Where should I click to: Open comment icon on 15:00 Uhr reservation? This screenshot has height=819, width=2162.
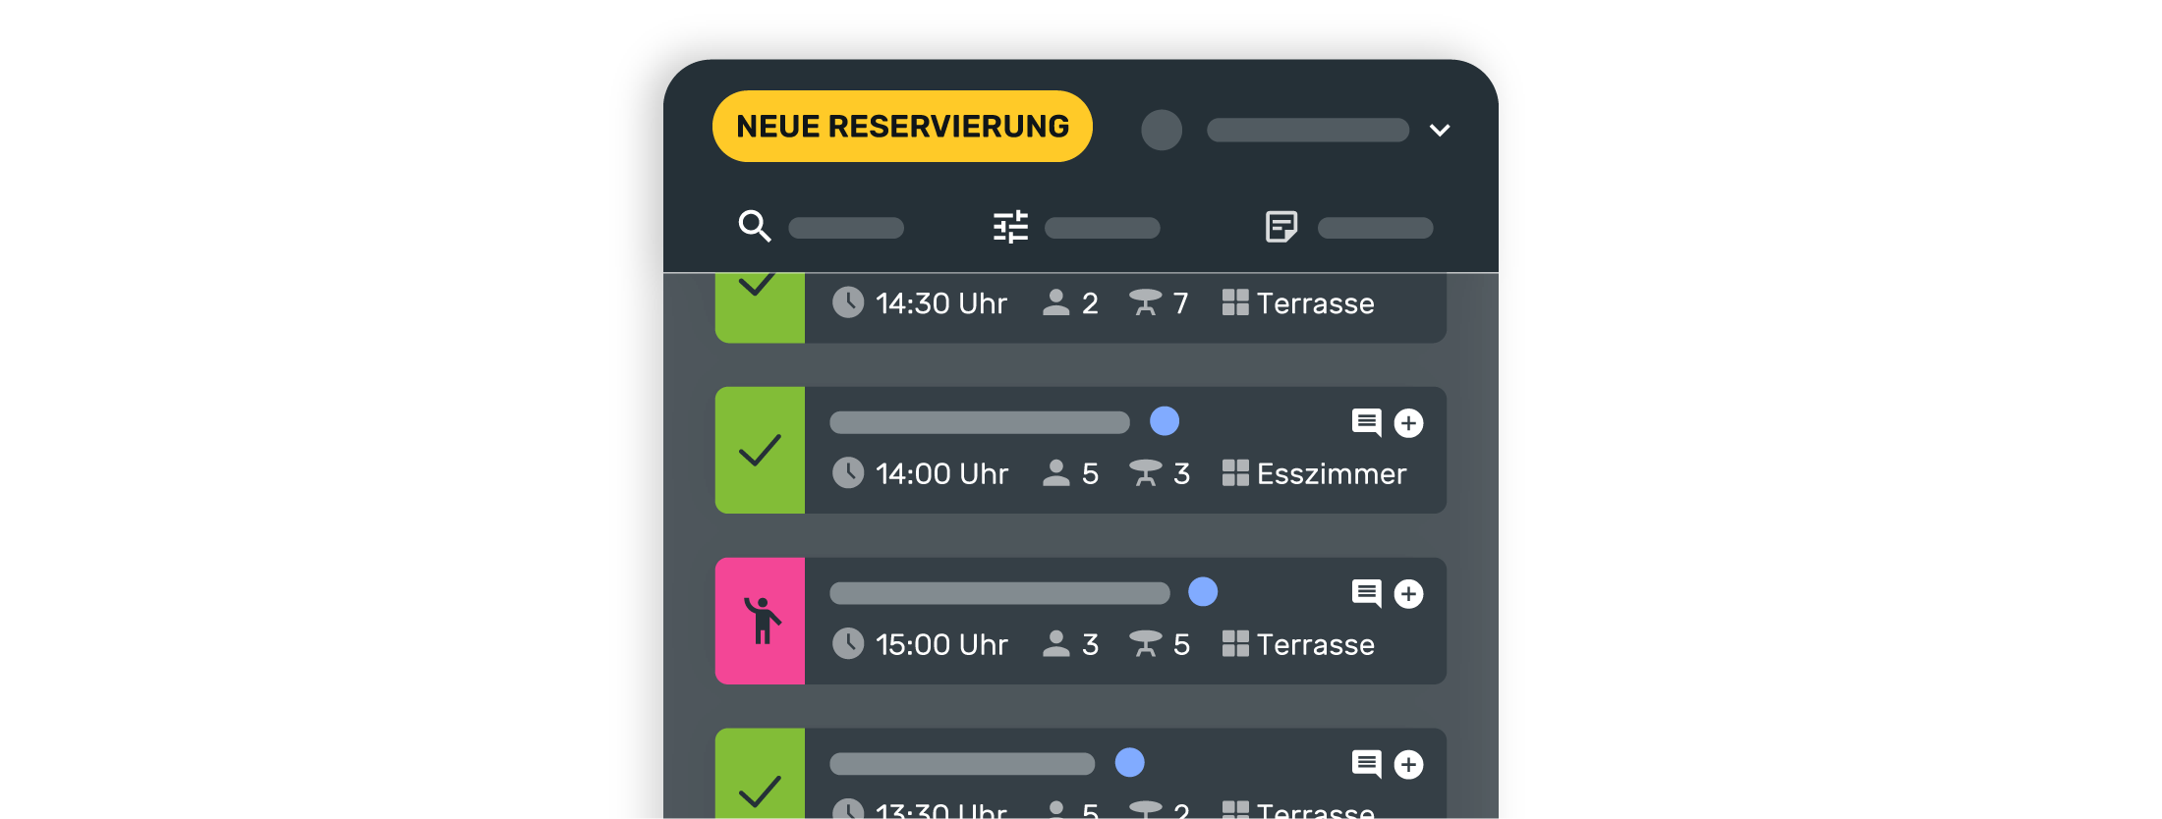coord(1366,593)
